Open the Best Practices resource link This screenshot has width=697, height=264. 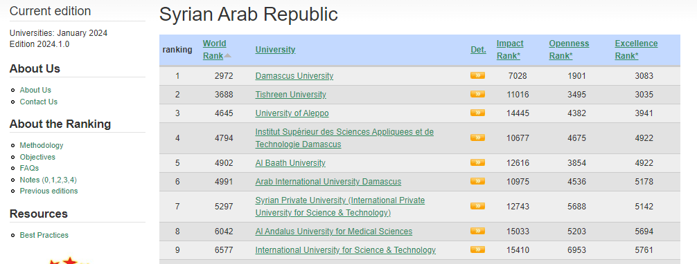(x=44, y=235)
